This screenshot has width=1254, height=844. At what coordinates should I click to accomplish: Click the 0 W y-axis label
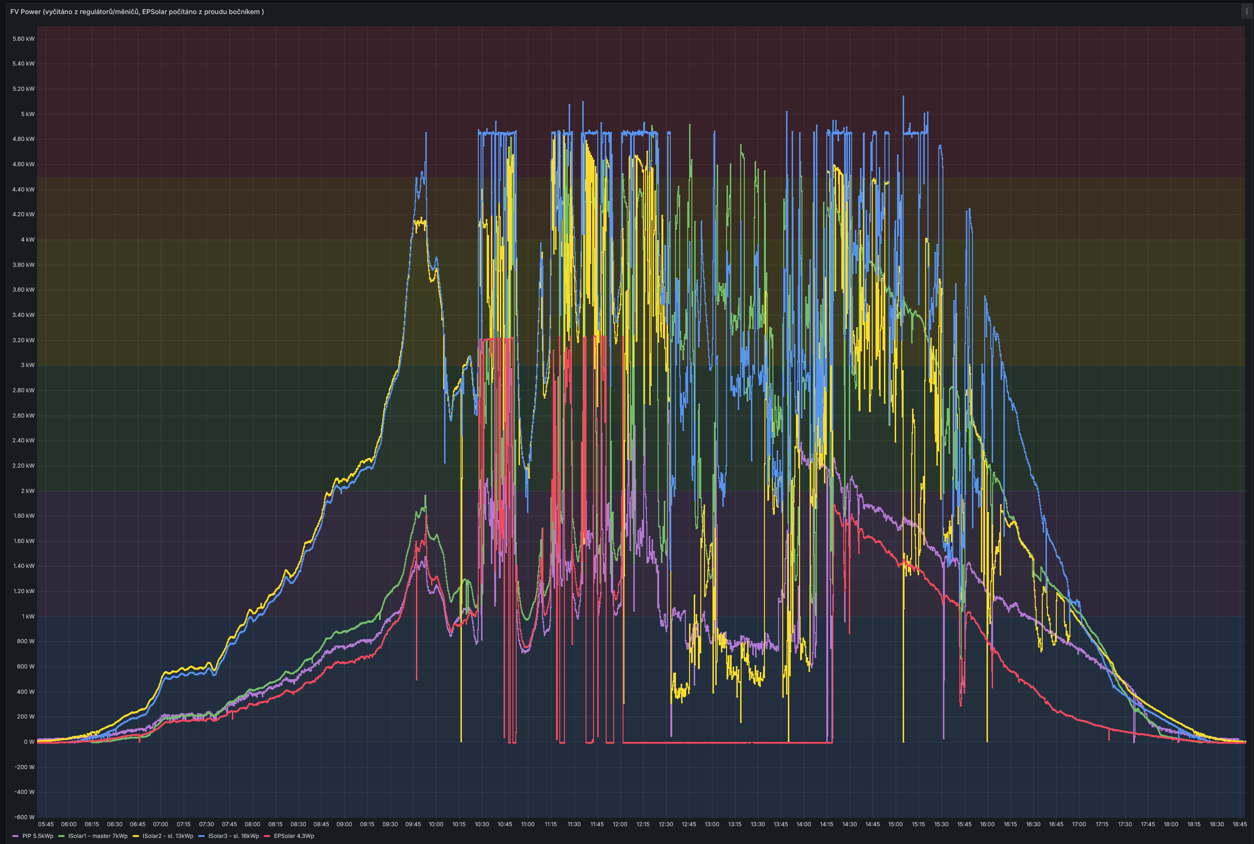pos(29,742)
